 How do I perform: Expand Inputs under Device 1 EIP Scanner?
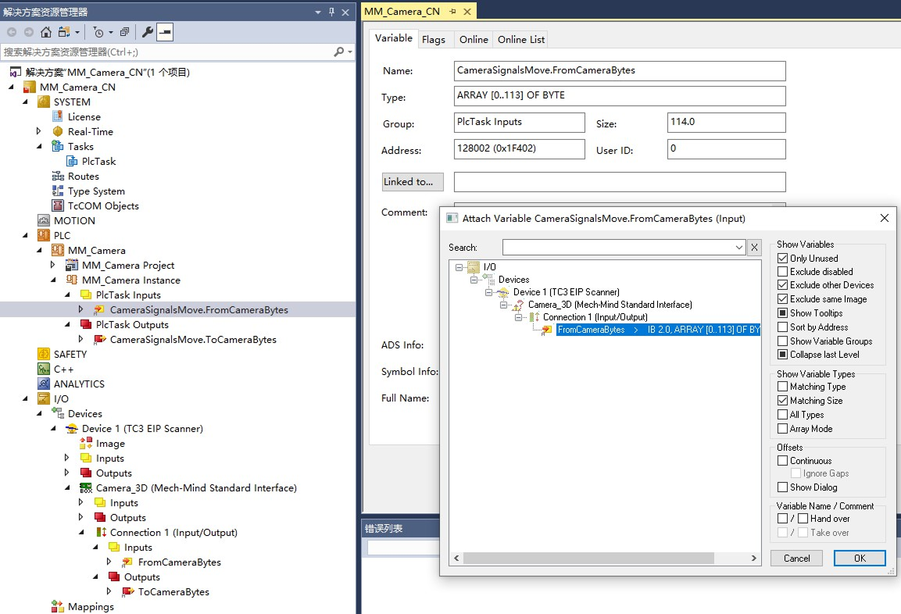(x=66, y=458)
